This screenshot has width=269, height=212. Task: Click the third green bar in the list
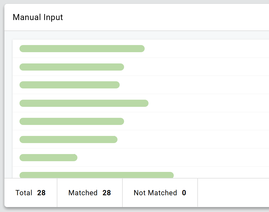69,85
